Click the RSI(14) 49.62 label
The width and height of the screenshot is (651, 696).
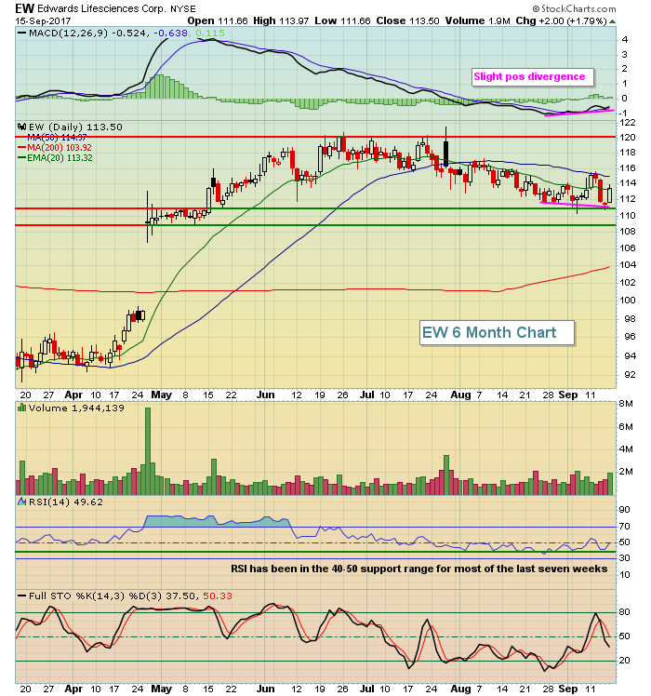(66, 502)
